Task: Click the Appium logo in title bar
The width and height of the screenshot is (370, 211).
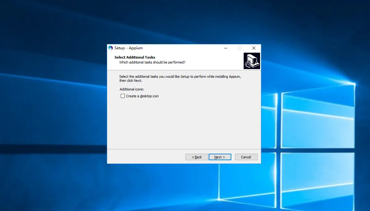Action: point(111,48)
